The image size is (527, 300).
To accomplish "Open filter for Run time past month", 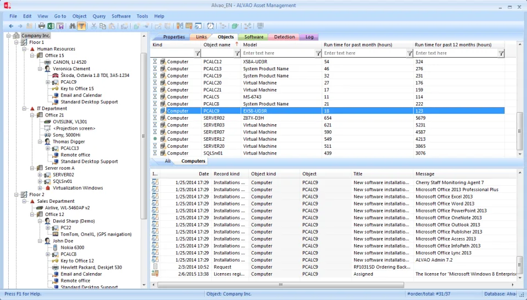I will pos(410,53).
